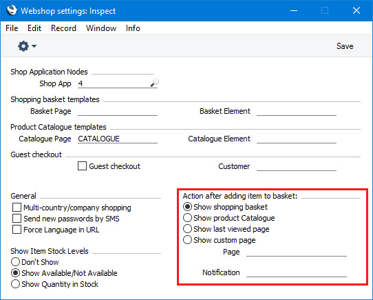Screen dimensions: 373x300
Task: Expand the gear dropdown arrow
Action: 34,46
